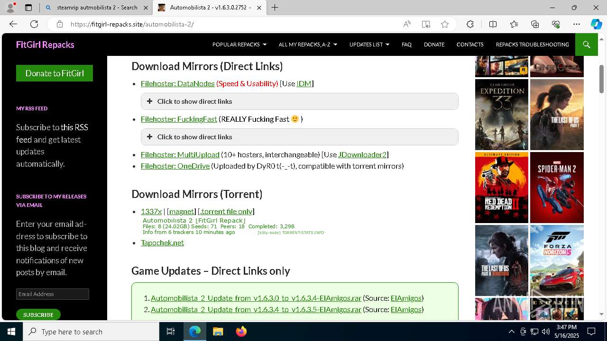Open Red Dead Redemption II thumbnail
Screen dimensions: 607x341
pos(502,188)
